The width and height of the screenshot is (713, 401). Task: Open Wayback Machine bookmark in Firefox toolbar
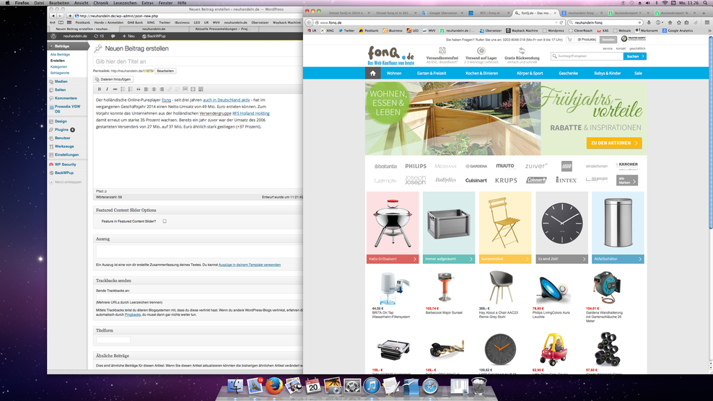[522, 30]
